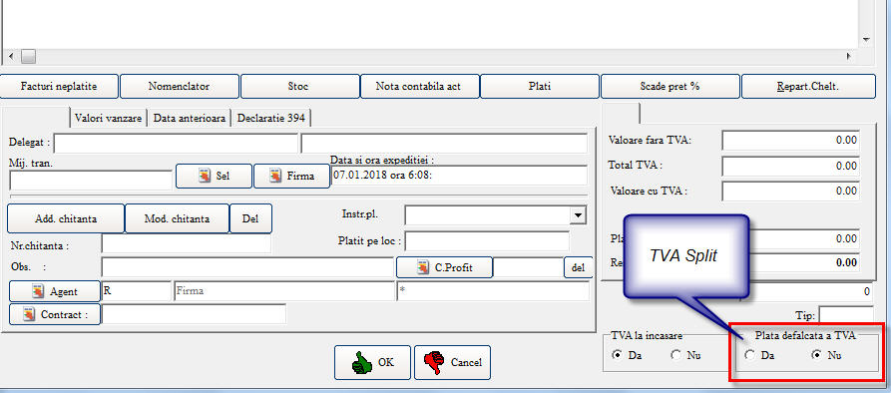Choose Da for Plata defalcata a TVA
The width and height of the screenshot is (891, 393).
[x=750, y=355]
